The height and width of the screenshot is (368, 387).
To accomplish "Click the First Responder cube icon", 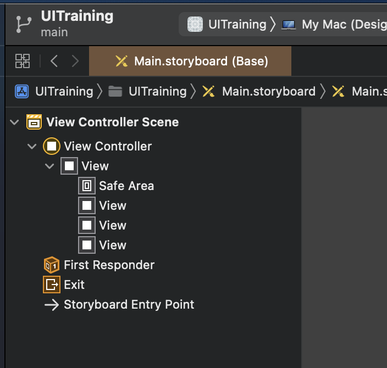I will [x=52, y=265].
